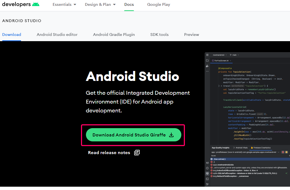Click the developers logo text

[x=16, y=4]
